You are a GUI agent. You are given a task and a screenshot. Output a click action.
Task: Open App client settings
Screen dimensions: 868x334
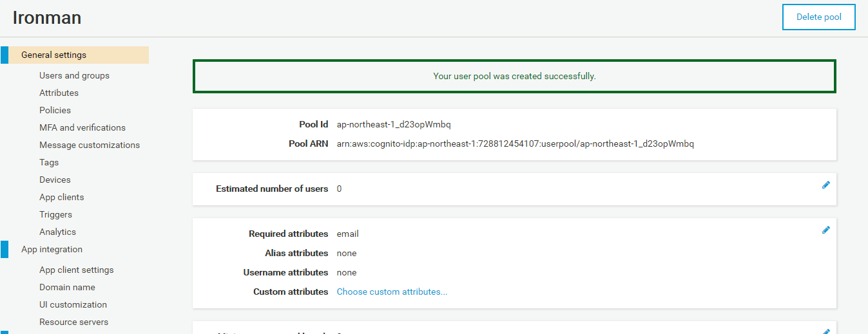coord(76,270)
